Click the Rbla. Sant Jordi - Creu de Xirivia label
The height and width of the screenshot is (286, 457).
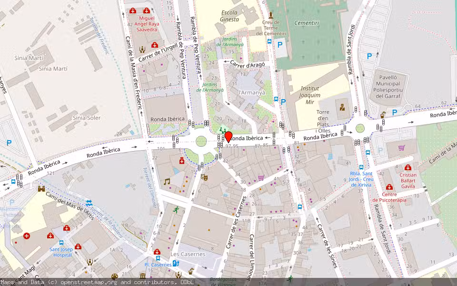click(361, 179)
